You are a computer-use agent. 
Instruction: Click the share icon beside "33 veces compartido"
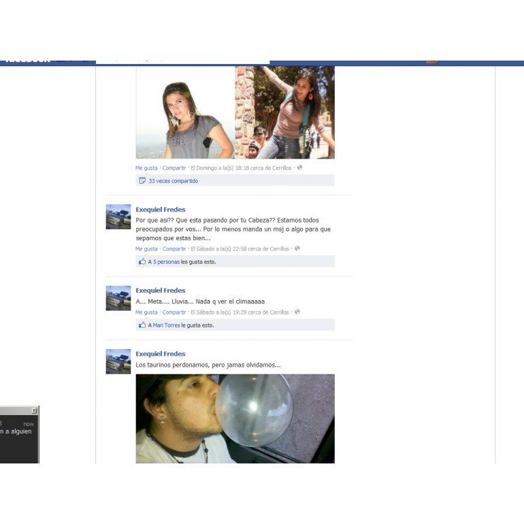point(142,181)
